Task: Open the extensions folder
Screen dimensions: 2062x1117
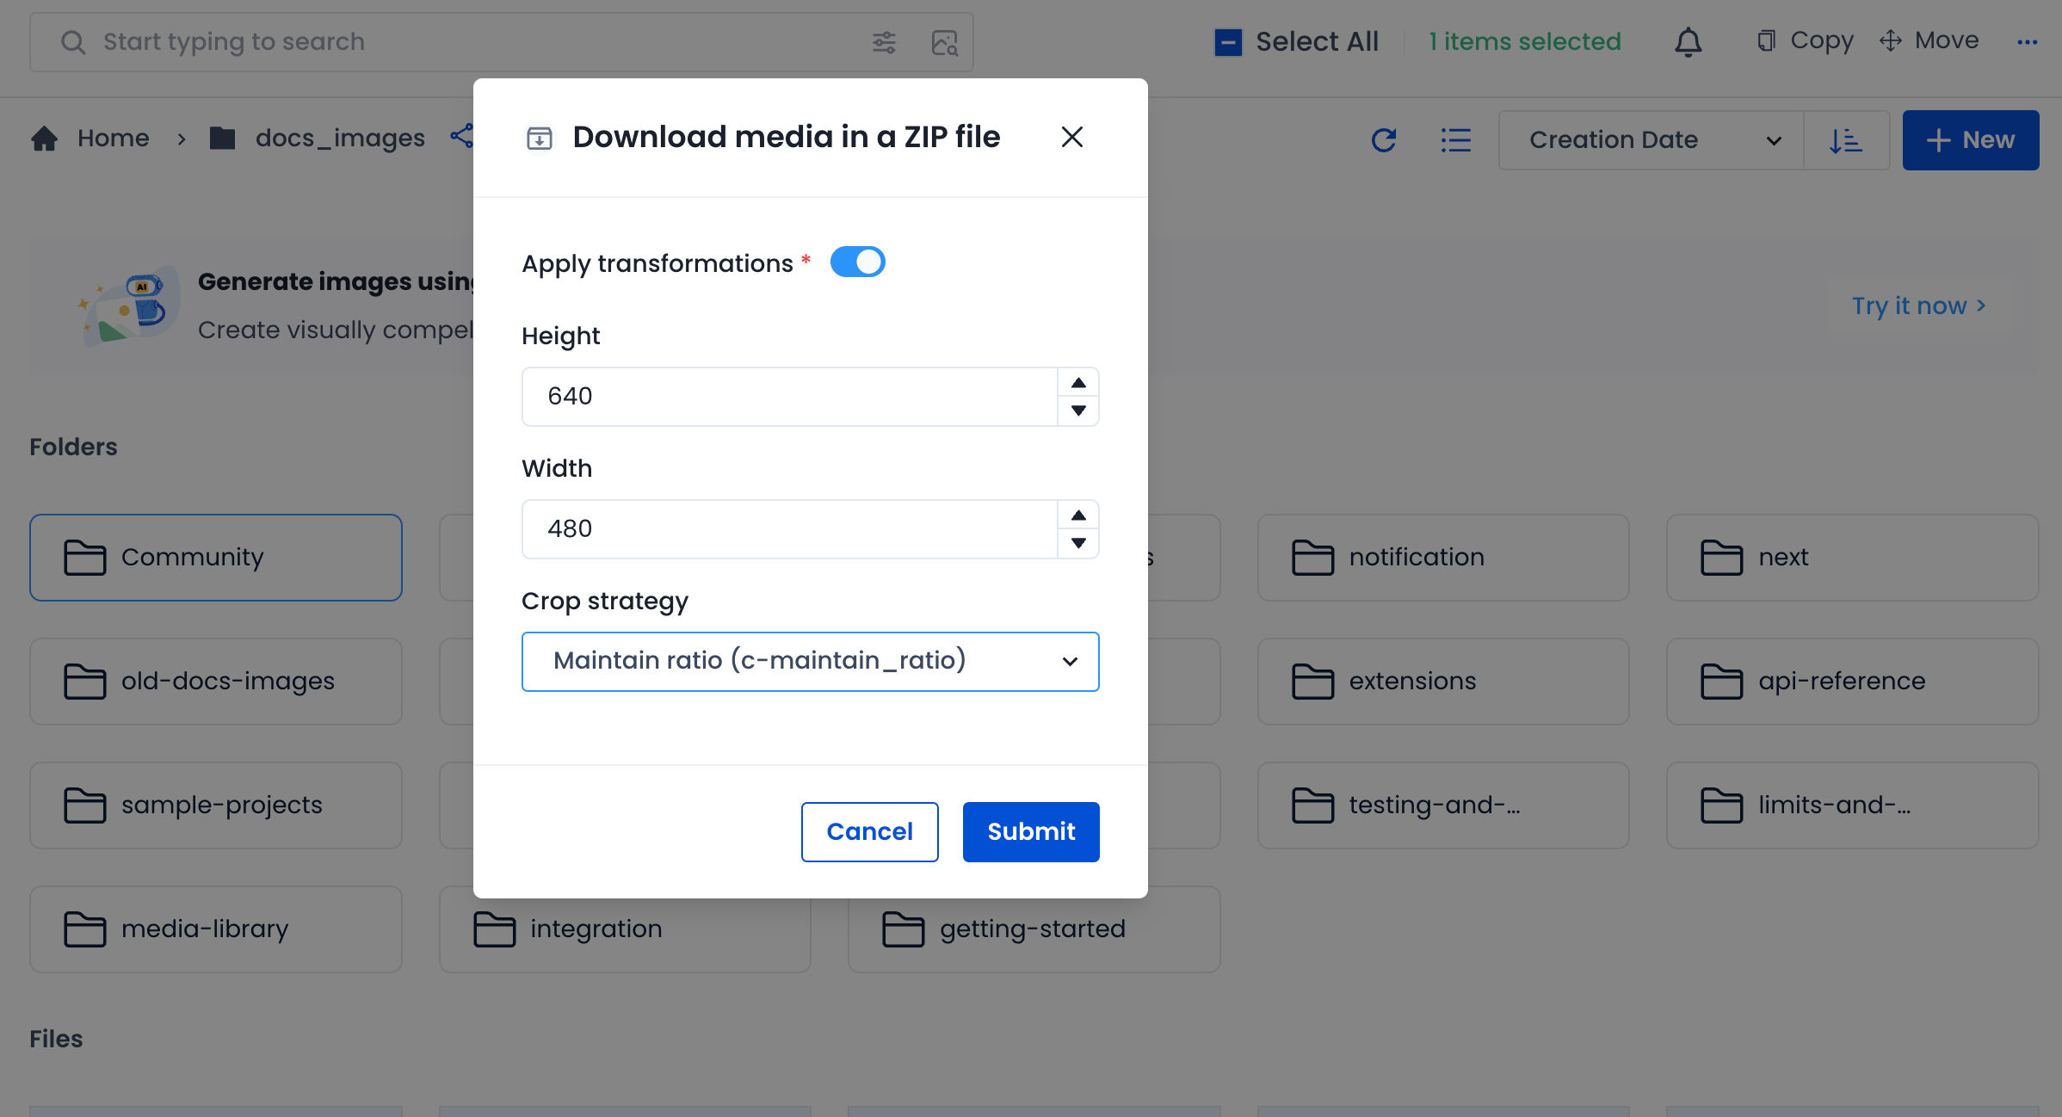Action: (x=1443, y=682)
